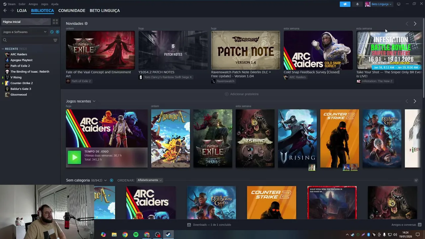Switch to Big Picture mode via monitor icon
Screen dimensions: 425x239
398,4
